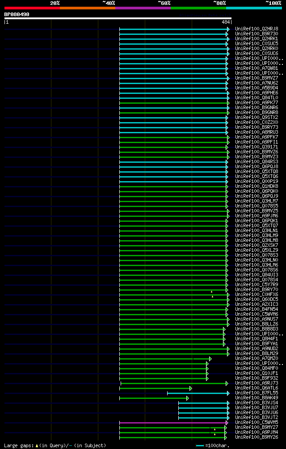Select label UniRef100_A9NUD2
The width and height of the screenshot is (286, 449).
pyautogui.click(x=257, y=348)
